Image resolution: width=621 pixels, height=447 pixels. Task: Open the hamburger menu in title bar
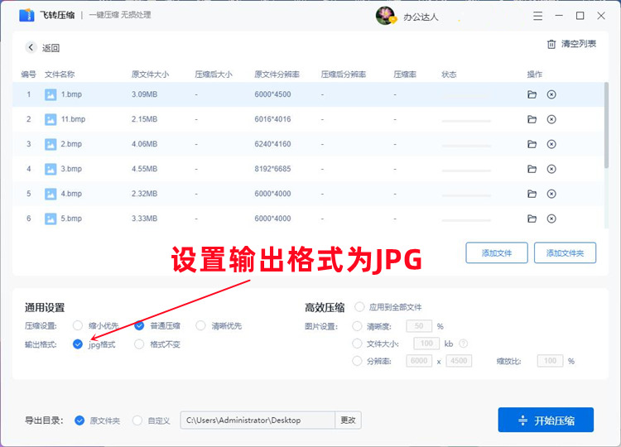pos(537,16)
